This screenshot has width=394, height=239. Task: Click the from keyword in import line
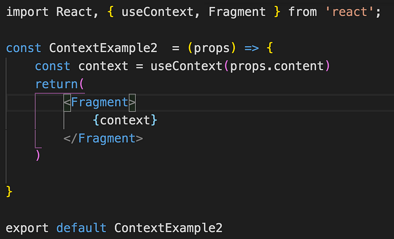(x=302, y=12)
